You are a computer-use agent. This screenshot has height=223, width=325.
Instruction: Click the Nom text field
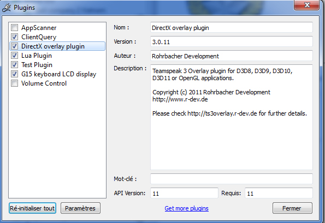[231, 27]
